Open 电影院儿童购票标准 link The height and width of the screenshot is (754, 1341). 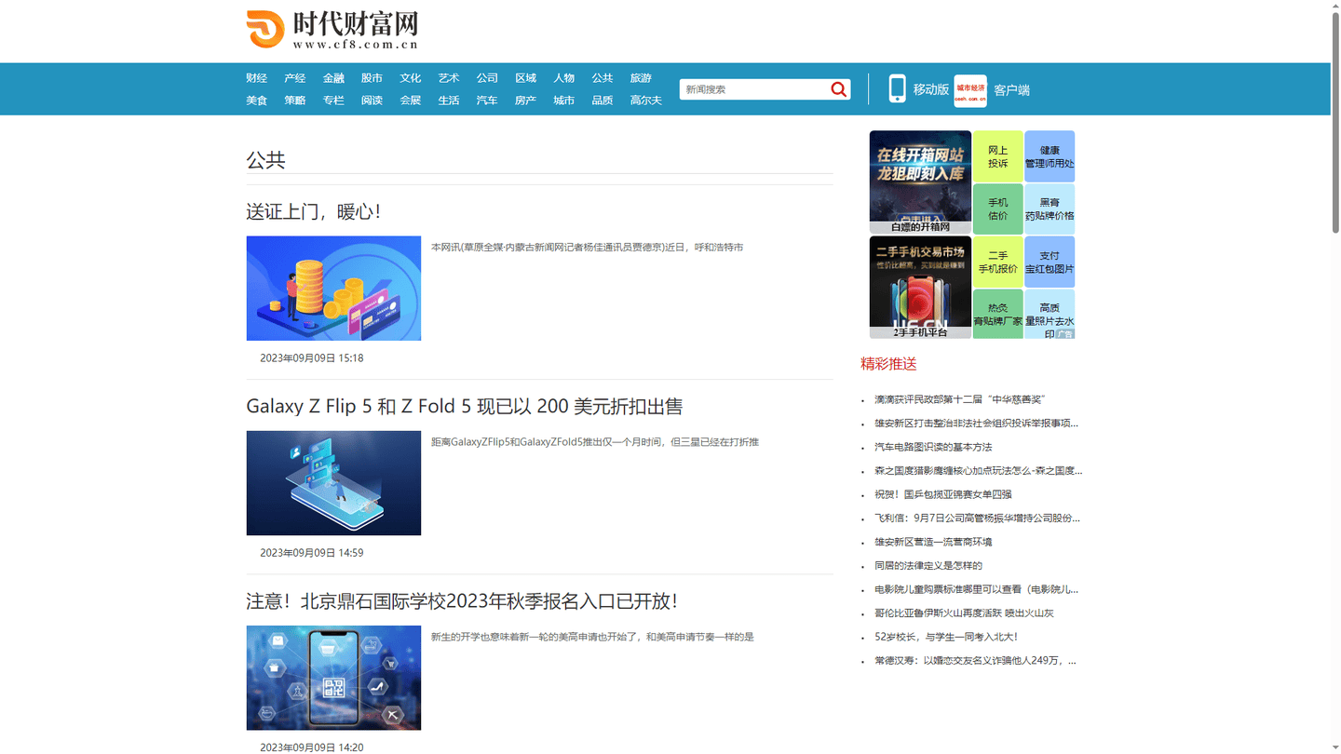[976, 589]
